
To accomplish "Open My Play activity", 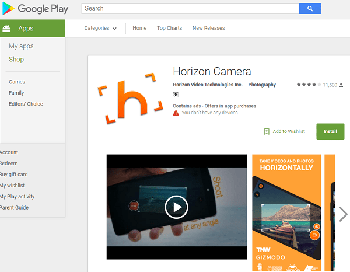I will point(17,197).
